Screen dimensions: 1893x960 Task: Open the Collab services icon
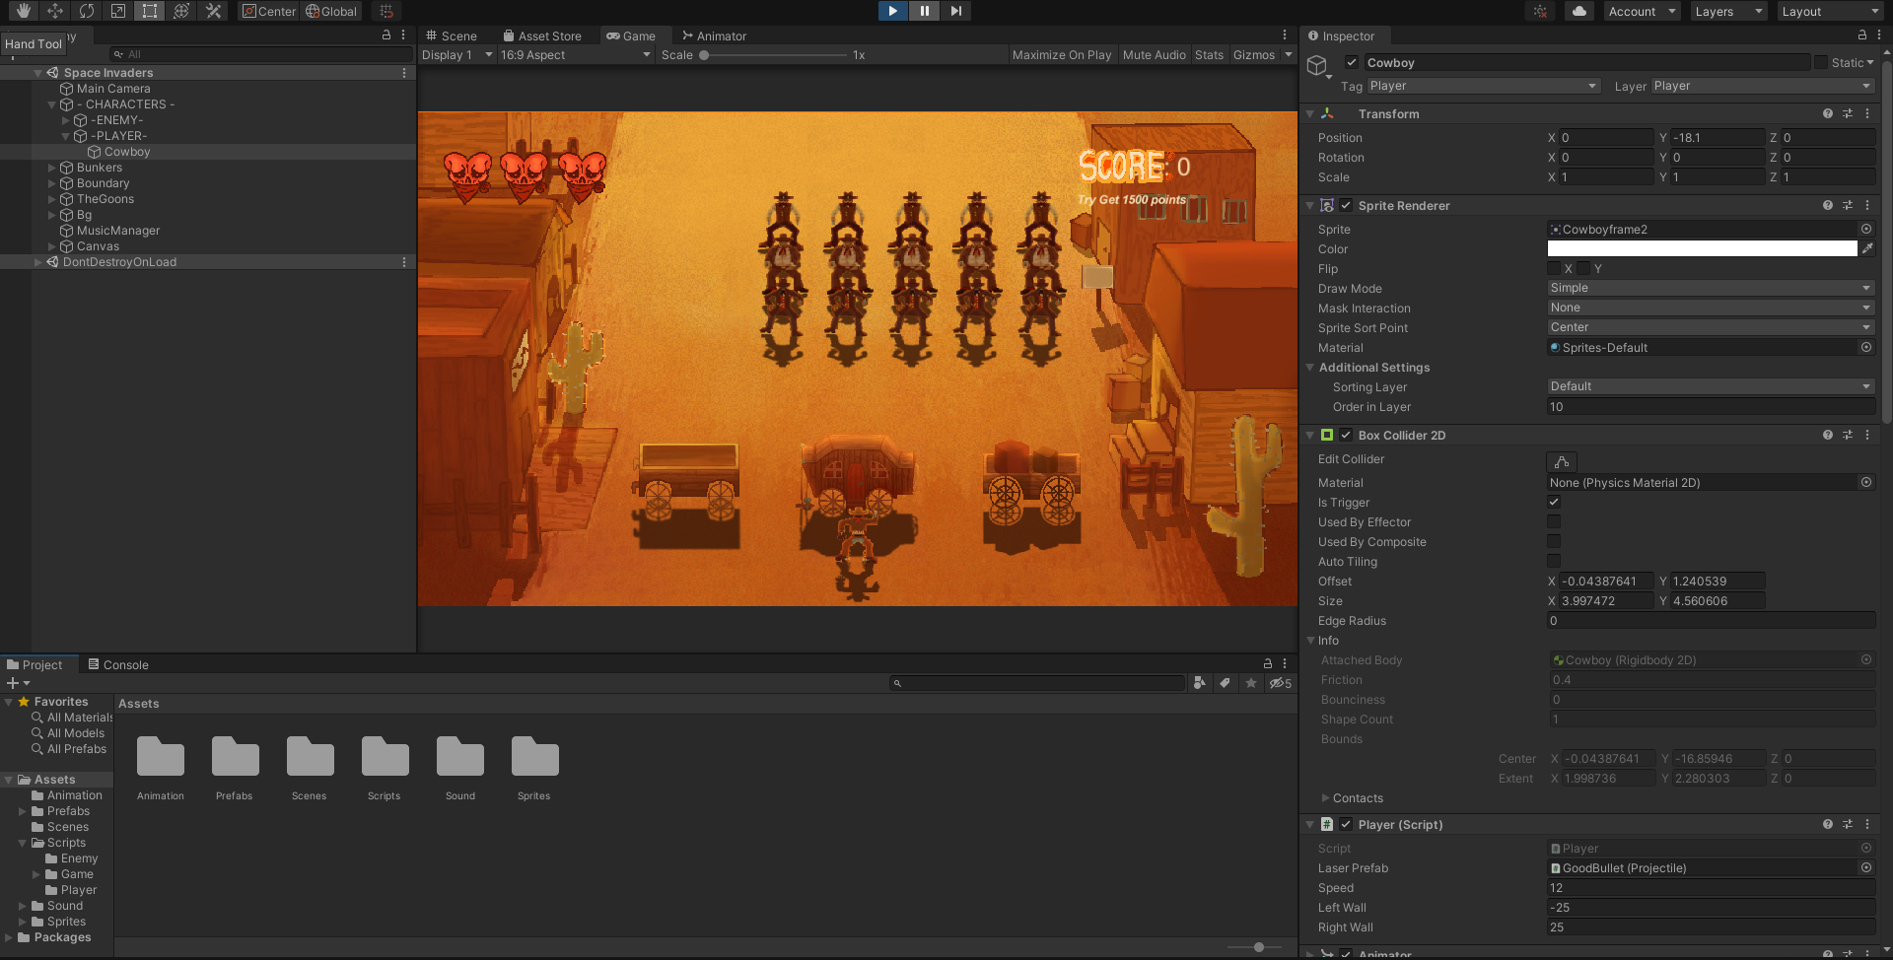click(1540, 11)
